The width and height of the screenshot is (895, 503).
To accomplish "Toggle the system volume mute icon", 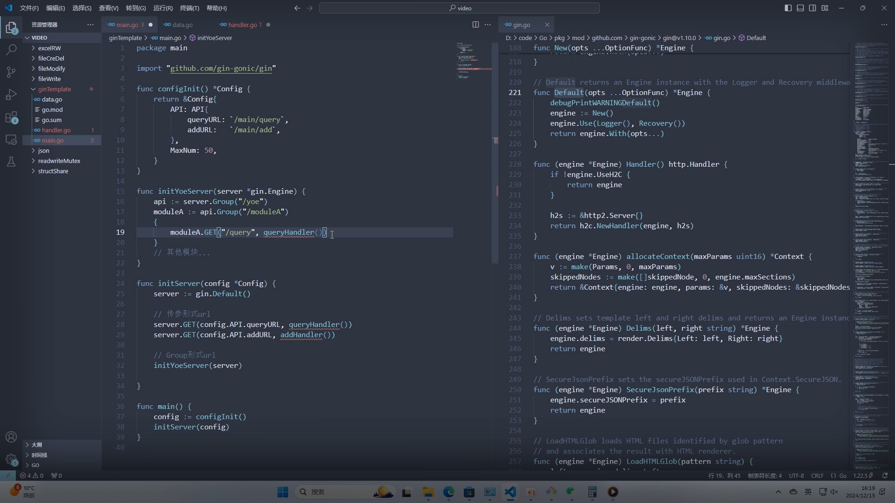I will (x=834, y=492).
